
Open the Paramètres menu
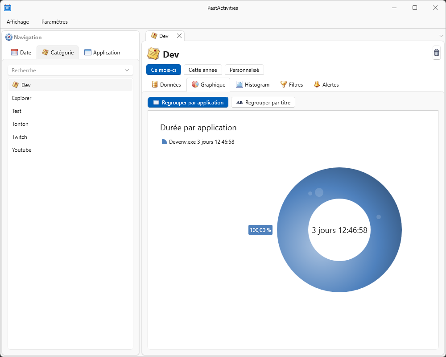[x=54, y=21]
